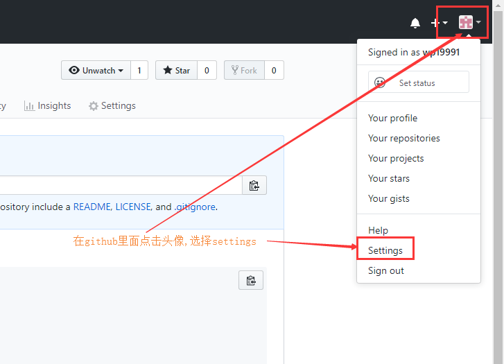The image size is (504, 364).
Task: Star the repository
Action: click(176, 70)
